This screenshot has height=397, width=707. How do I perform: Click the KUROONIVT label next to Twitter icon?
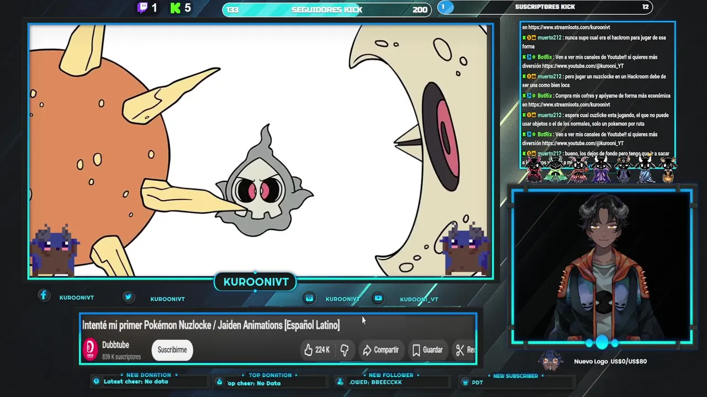pos(167,299)
